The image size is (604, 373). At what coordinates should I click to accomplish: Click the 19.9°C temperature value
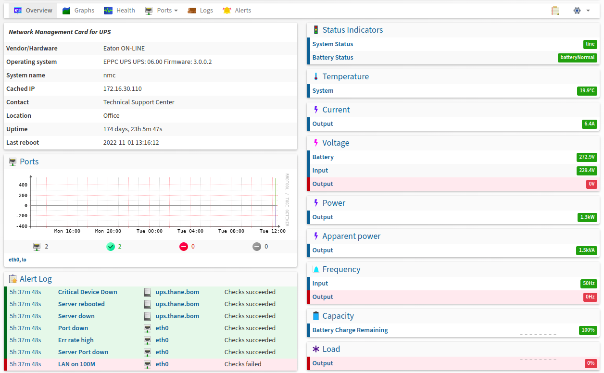(587, 91)
